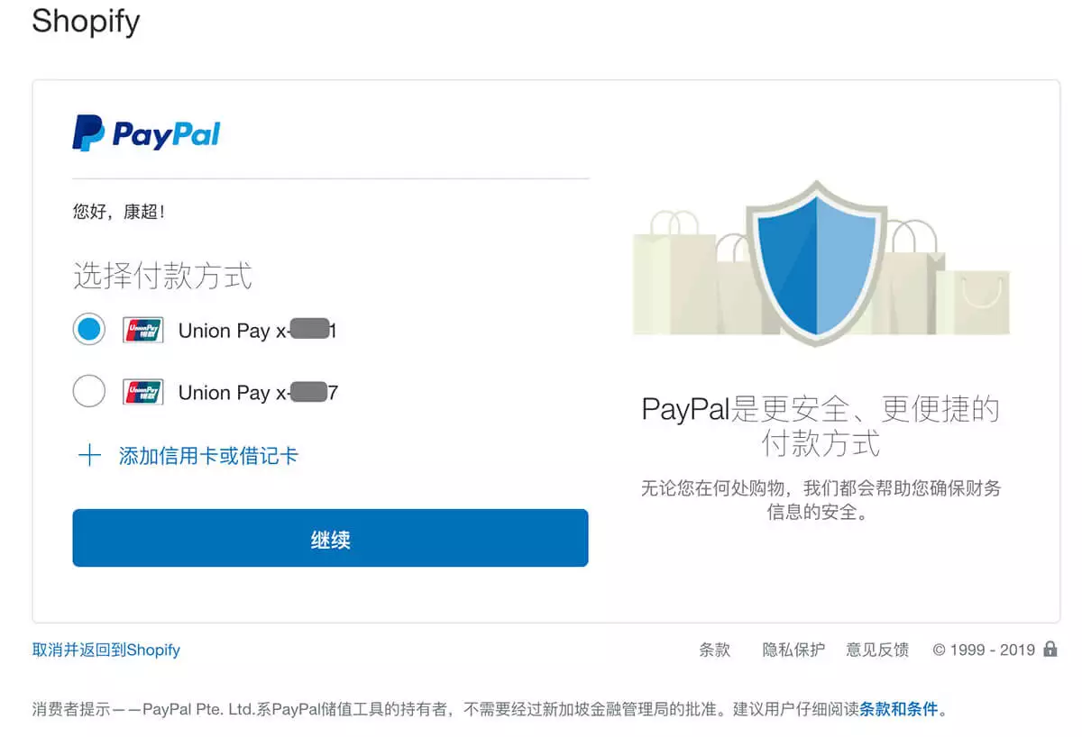
Task: Select the second Union Pay radio button
Action: coord(89,392)
